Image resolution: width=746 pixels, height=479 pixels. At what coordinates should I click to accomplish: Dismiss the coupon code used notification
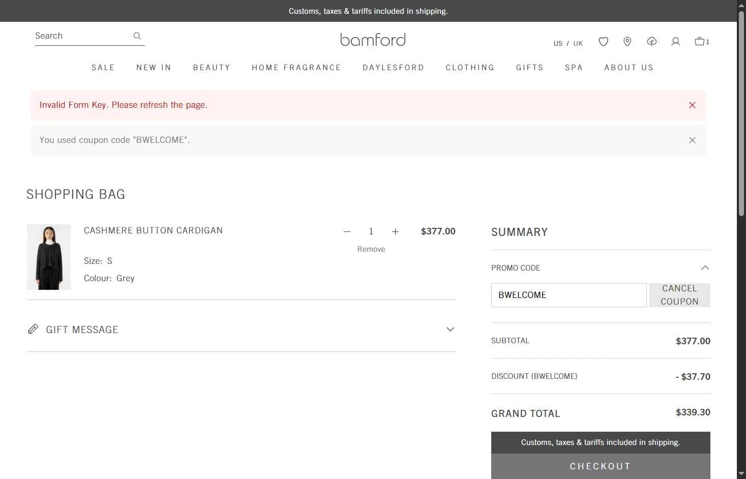point(692,140)
